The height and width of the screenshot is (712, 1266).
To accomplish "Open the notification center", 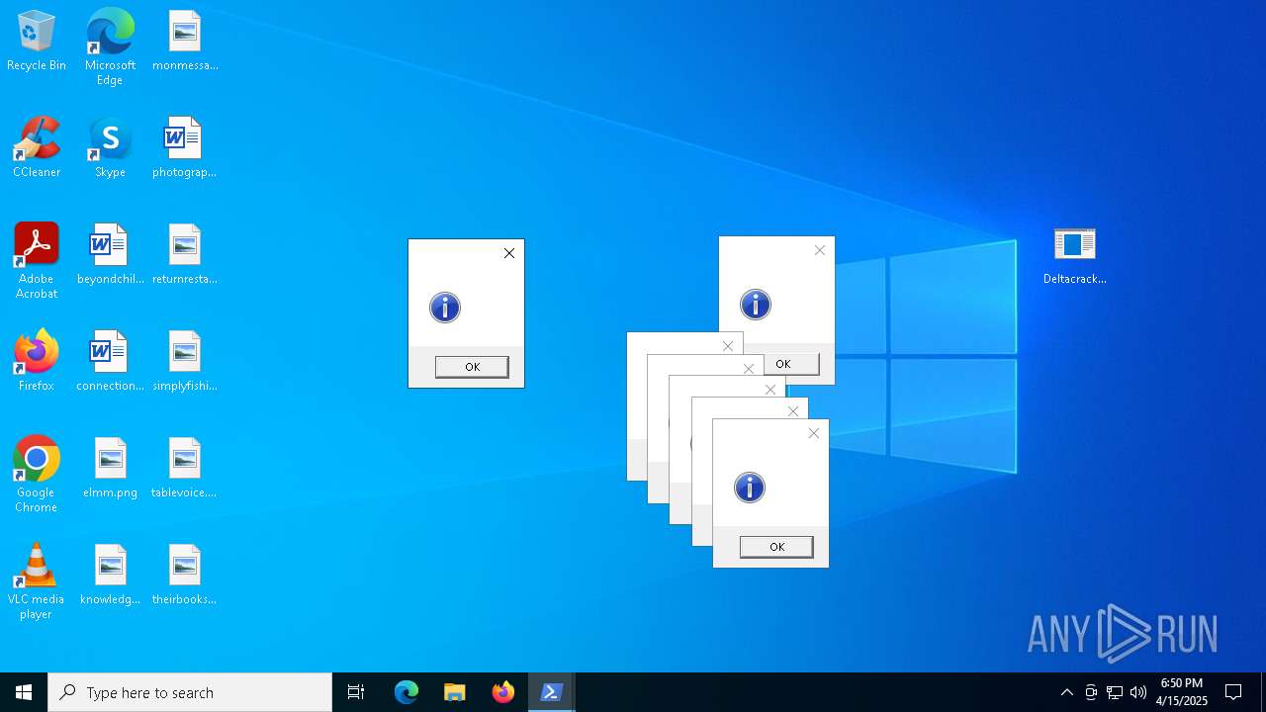I will coord(1233,692).
